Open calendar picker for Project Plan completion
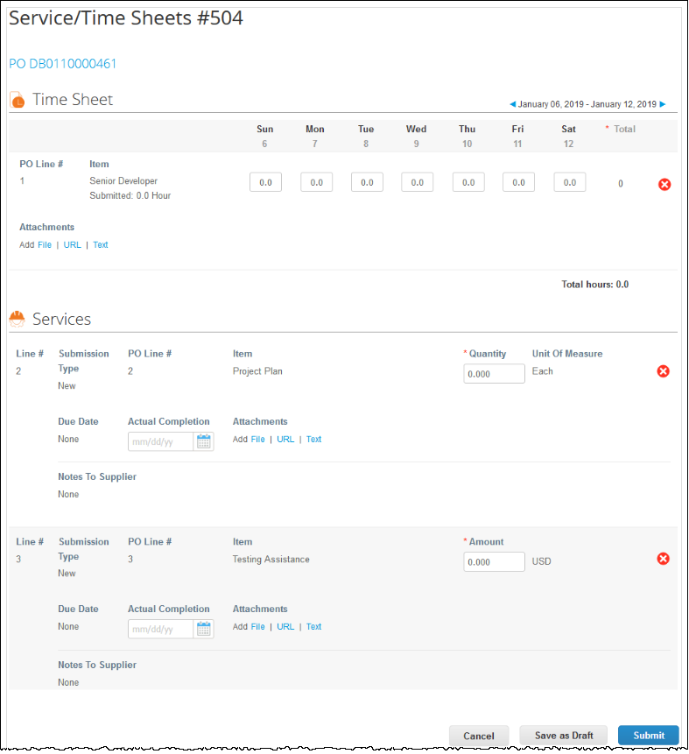Viewport: 689px width, 754px height. tap(204, 441)
